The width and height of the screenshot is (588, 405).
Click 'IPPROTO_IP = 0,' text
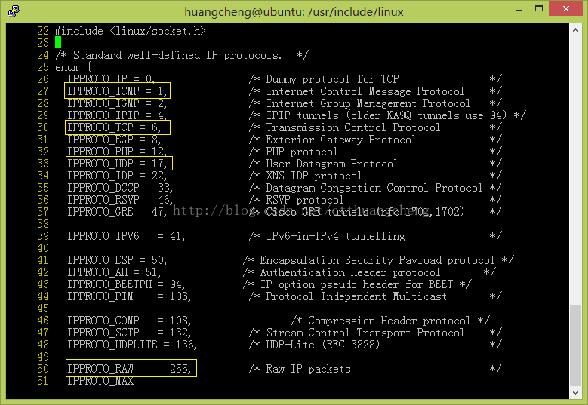click(111, 79)
